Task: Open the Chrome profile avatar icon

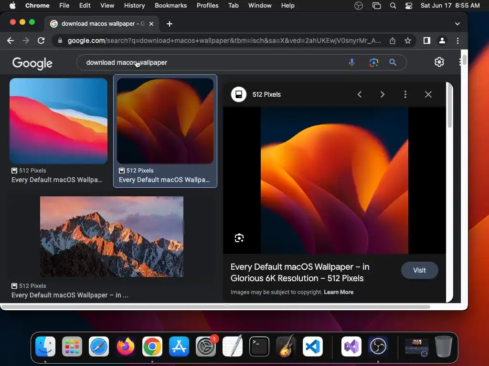Action: click(442, 41)
